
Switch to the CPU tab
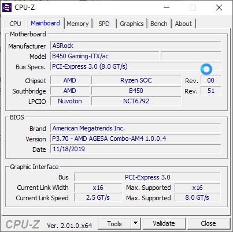pyautogui.click(x=15, y=24)
